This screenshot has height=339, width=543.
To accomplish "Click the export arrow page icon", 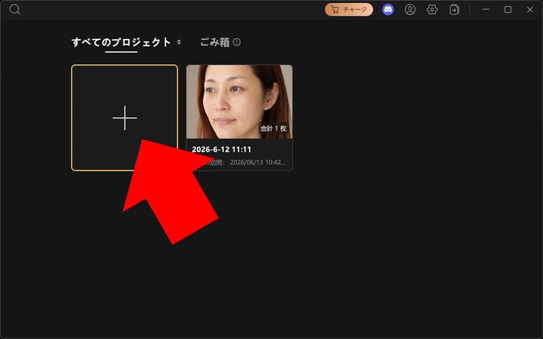I will (454, 10).
